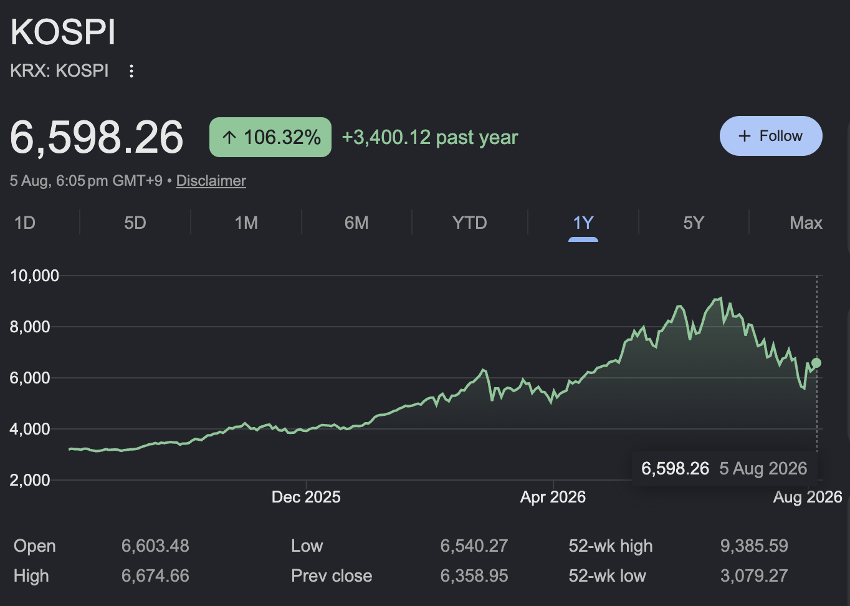Click the KOSPI title heading
The image size is (850, 606).
pyautogui.click(x=63, y=32)
